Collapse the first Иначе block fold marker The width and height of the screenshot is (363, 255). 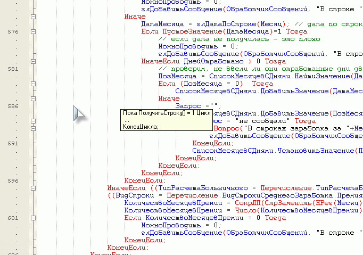(33, 17)
